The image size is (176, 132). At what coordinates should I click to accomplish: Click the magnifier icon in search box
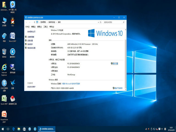coord(123,22)
